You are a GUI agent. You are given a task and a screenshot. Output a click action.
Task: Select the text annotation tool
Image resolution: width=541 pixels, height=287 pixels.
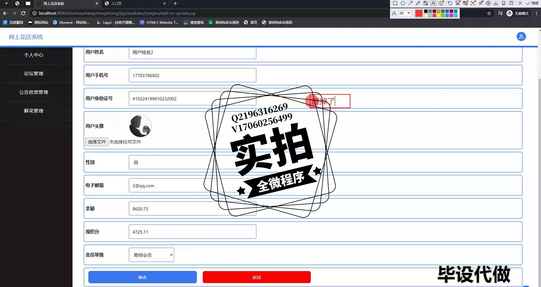433,3
